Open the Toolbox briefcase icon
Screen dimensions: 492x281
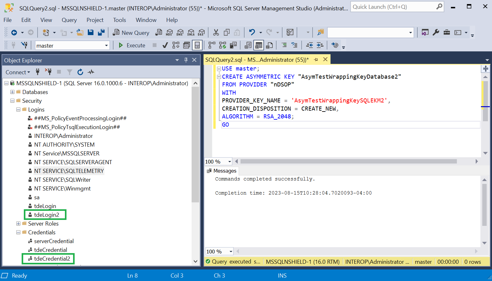pyautogui.click(x=447, y=33)
